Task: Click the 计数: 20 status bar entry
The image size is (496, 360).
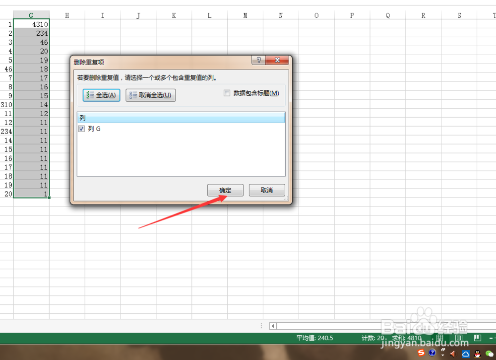Action: click(373, 338)
